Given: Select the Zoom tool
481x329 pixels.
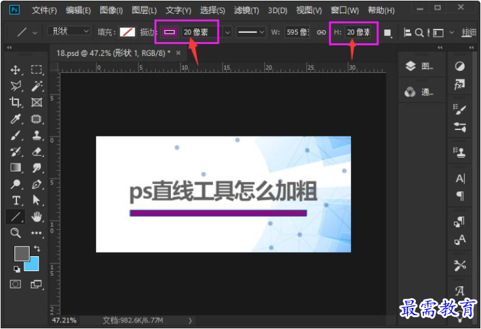Looking at the screenshot, I should tap(15, 233).
